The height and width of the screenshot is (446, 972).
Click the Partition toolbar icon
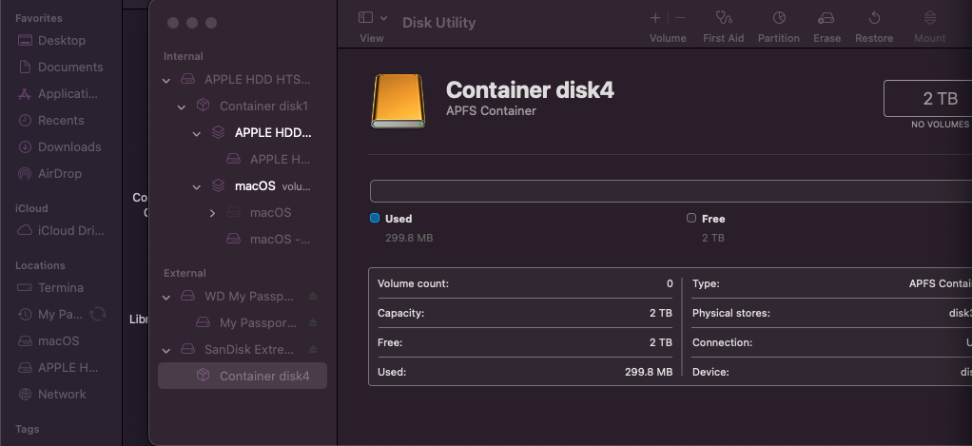tap(778, 18)
